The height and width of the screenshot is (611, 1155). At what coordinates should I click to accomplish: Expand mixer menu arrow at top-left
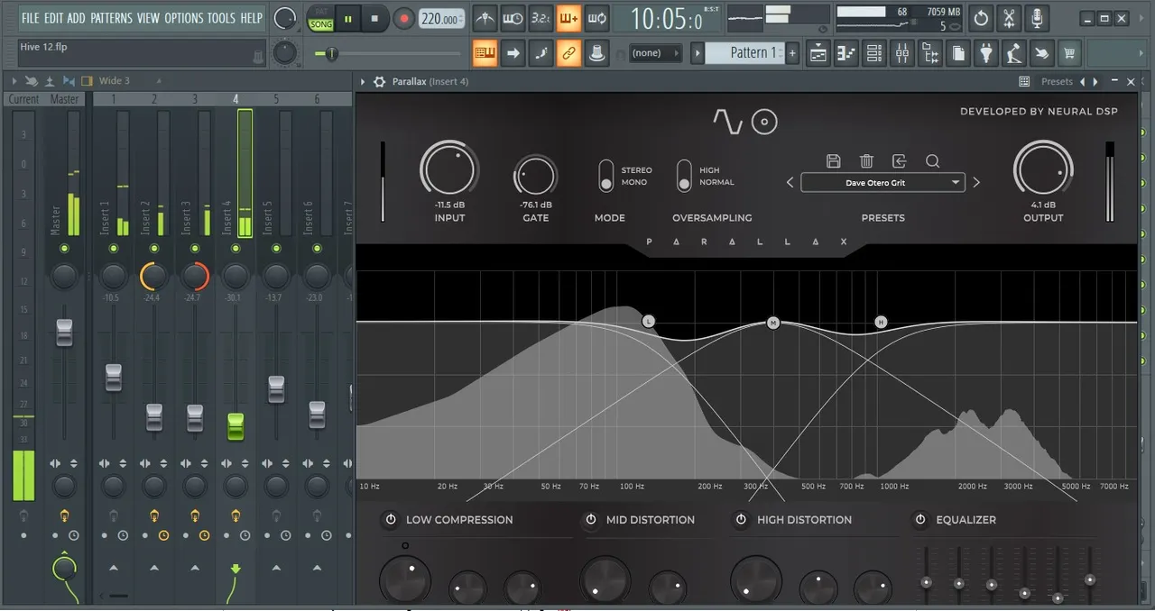14,80
